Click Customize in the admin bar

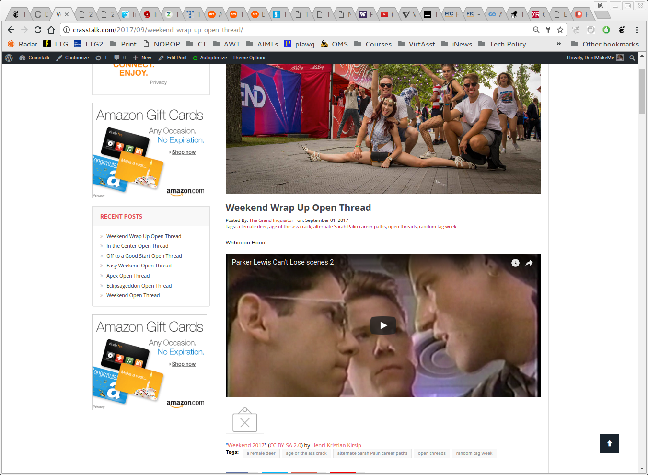(x=72, y=58)
